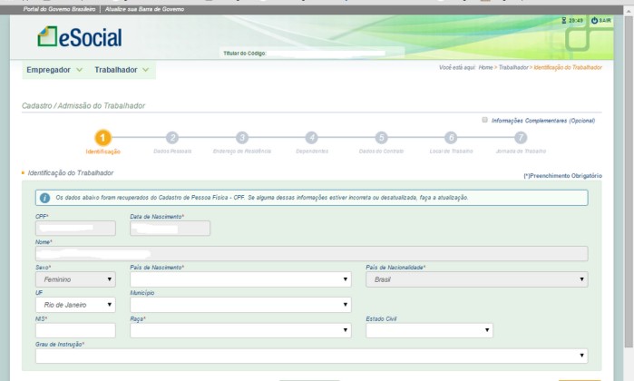Click the session timer hourglass icon
The image size is (634, 381).
click(565, 21)
